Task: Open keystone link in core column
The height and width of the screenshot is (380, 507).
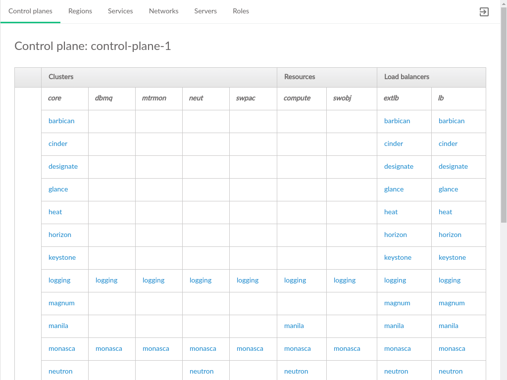Action: 62,257
